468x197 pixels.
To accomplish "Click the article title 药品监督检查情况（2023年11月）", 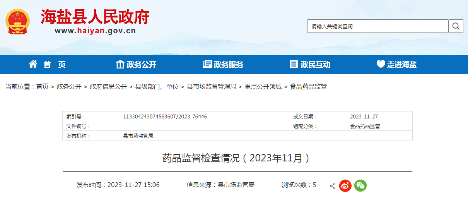I will click(x=237, y=158).
